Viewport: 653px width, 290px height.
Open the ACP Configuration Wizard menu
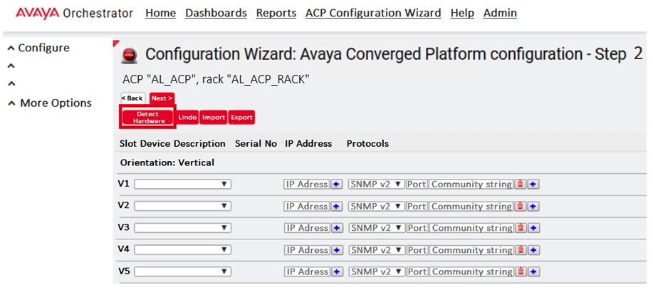coord(373,14)
